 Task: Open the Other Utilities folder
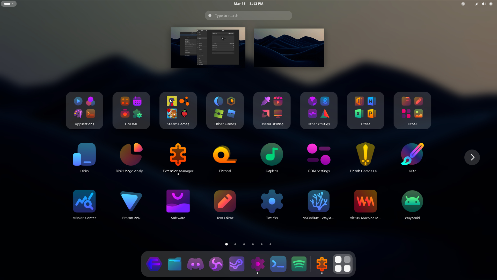319,110
